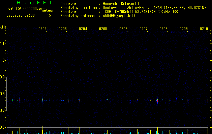Click the 0209 time marker
The height and width of the screenshot is (134, 212).
(x=184, y=29)
